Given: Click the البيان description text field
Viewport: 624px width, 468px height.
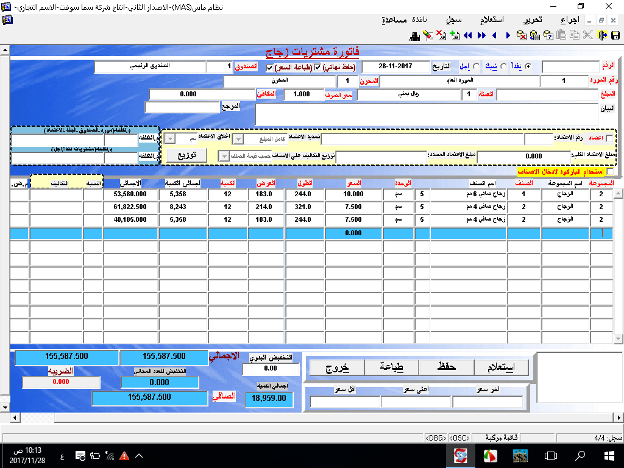Looking at the screenshot, I should [x=427, y=115].
